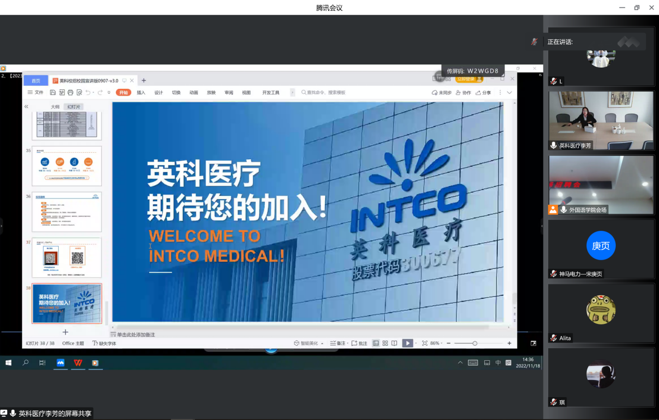Click the 立即登录 login button
Viewport: 659px width, 420px height.
469,79
